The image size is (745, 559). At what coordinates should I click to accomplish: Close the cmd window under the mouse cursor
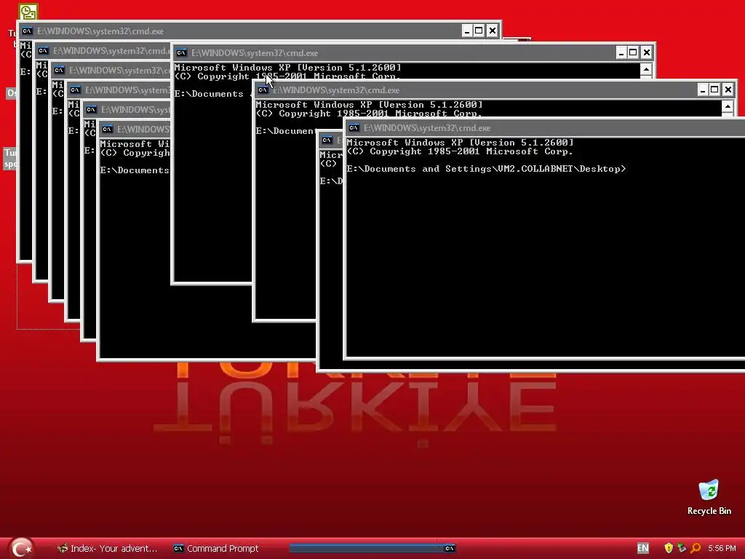646,52
